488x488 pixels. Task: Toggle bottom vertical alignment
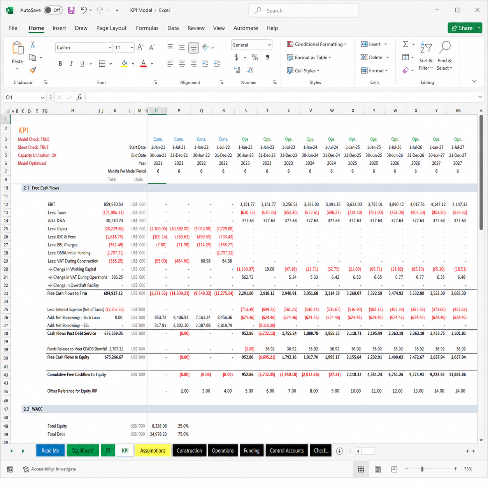point(193,47)
